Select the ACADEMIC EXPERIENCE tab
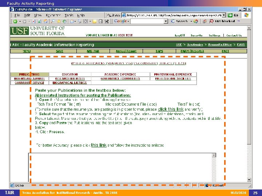The image size is (262, 196). coord(120,74)
